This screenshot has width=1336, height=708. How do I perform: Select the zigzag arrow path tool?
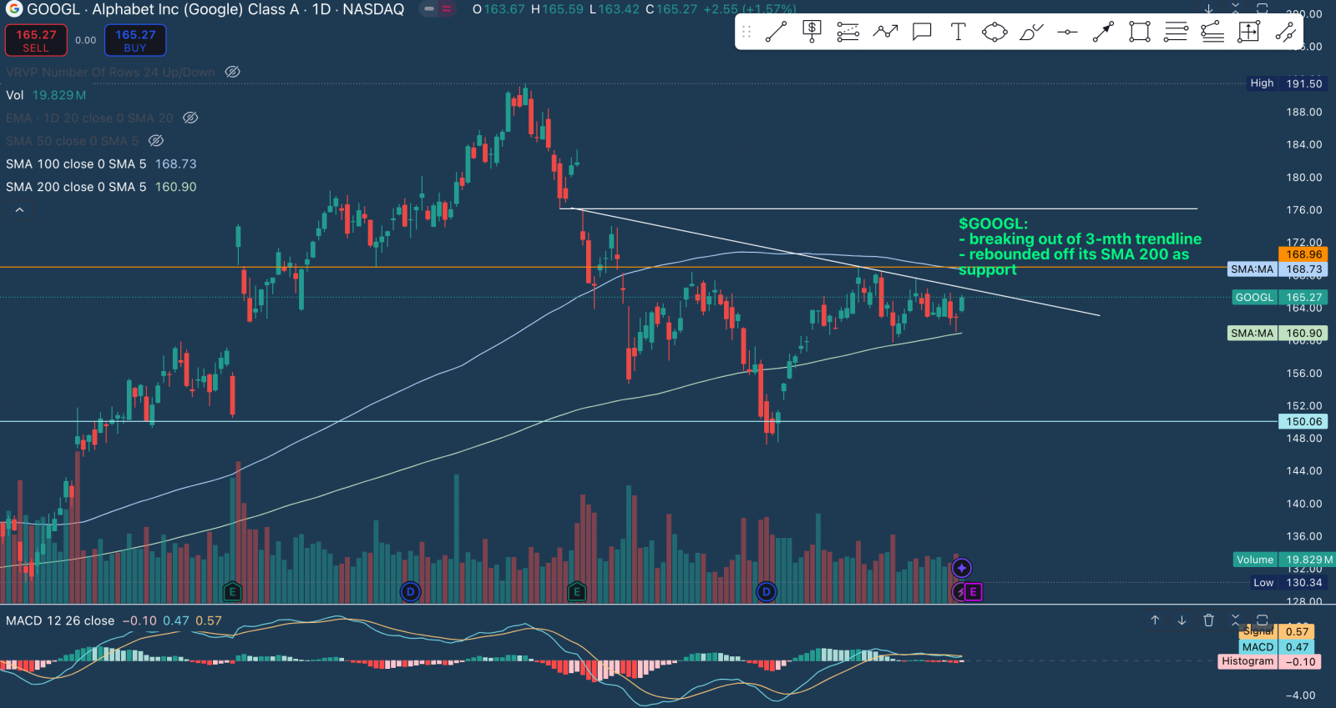tap(885, 33)
